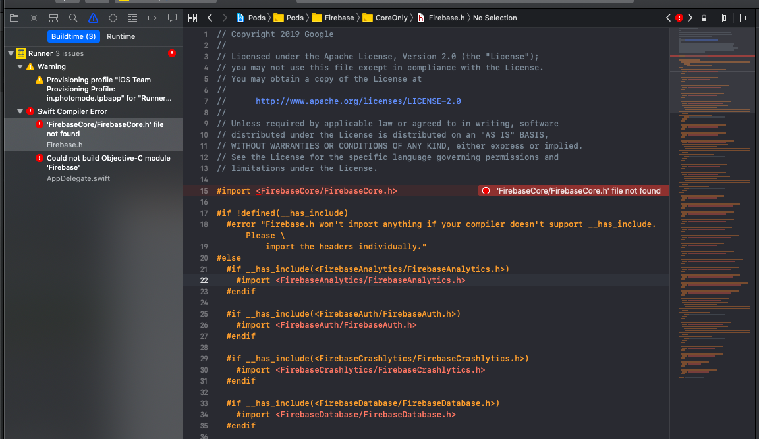This screenshot has height=439, width=759.
Task: Open Pods folder breadcrumb
Action: click(x=289, y=18)
